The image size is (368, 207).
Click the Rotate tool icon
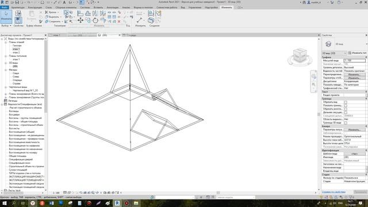pos(95,21)
